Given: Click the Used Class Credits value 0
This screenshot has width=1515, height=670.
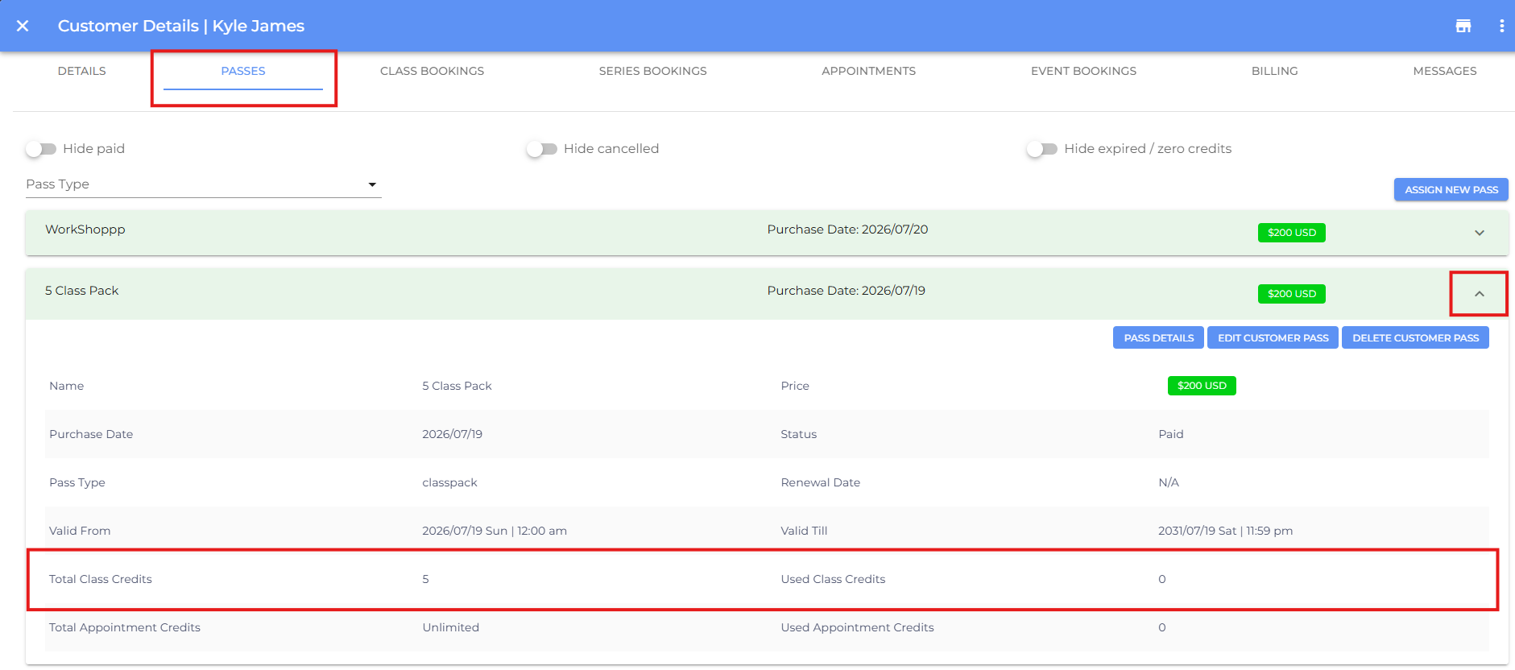Looking at the screenshot, I should (x=1161, y=579).
